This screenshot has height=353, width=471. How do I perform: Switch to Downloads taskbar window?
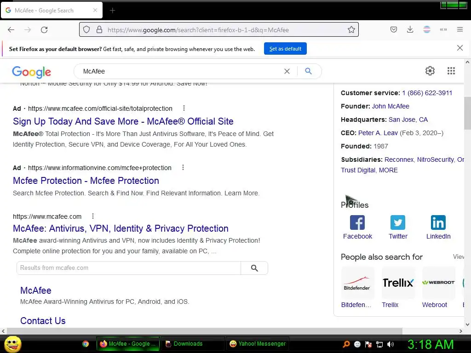(x=193, y=344)
